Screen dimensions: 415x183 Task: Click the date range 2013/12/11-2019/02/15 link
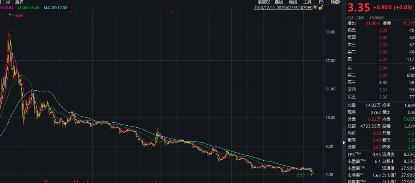[x=284, y=8]
